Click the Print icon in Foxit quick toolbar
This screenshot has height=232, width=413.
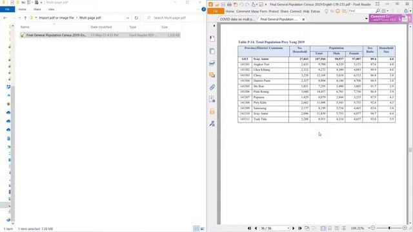click(x=229, y=5)
